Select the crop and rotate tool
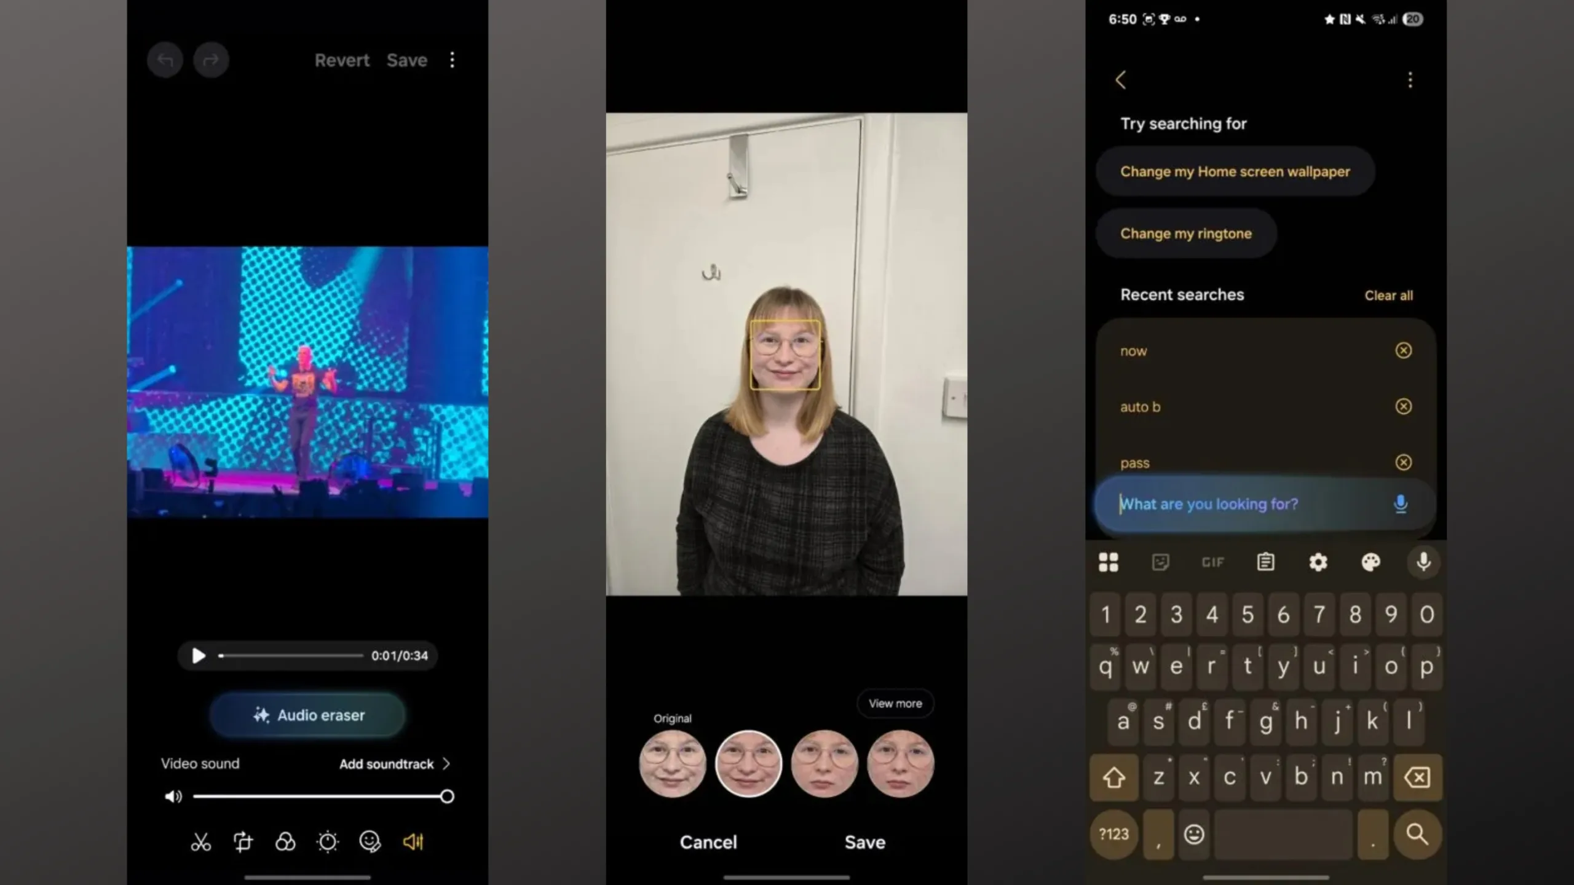 [x=243, y=841]
